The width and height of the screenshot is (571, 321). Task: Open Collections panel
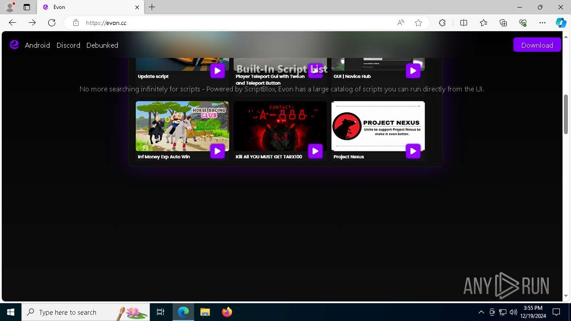[x=503, y=23]
